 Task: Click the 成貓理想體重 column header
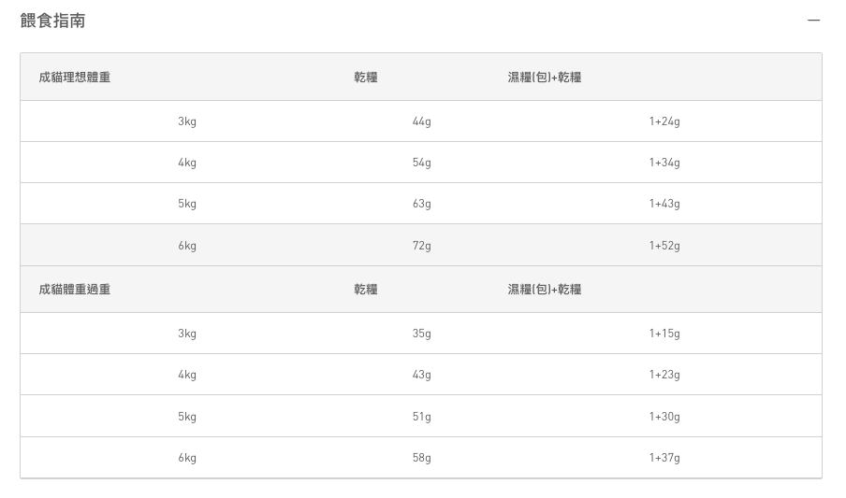click(75, 78)
